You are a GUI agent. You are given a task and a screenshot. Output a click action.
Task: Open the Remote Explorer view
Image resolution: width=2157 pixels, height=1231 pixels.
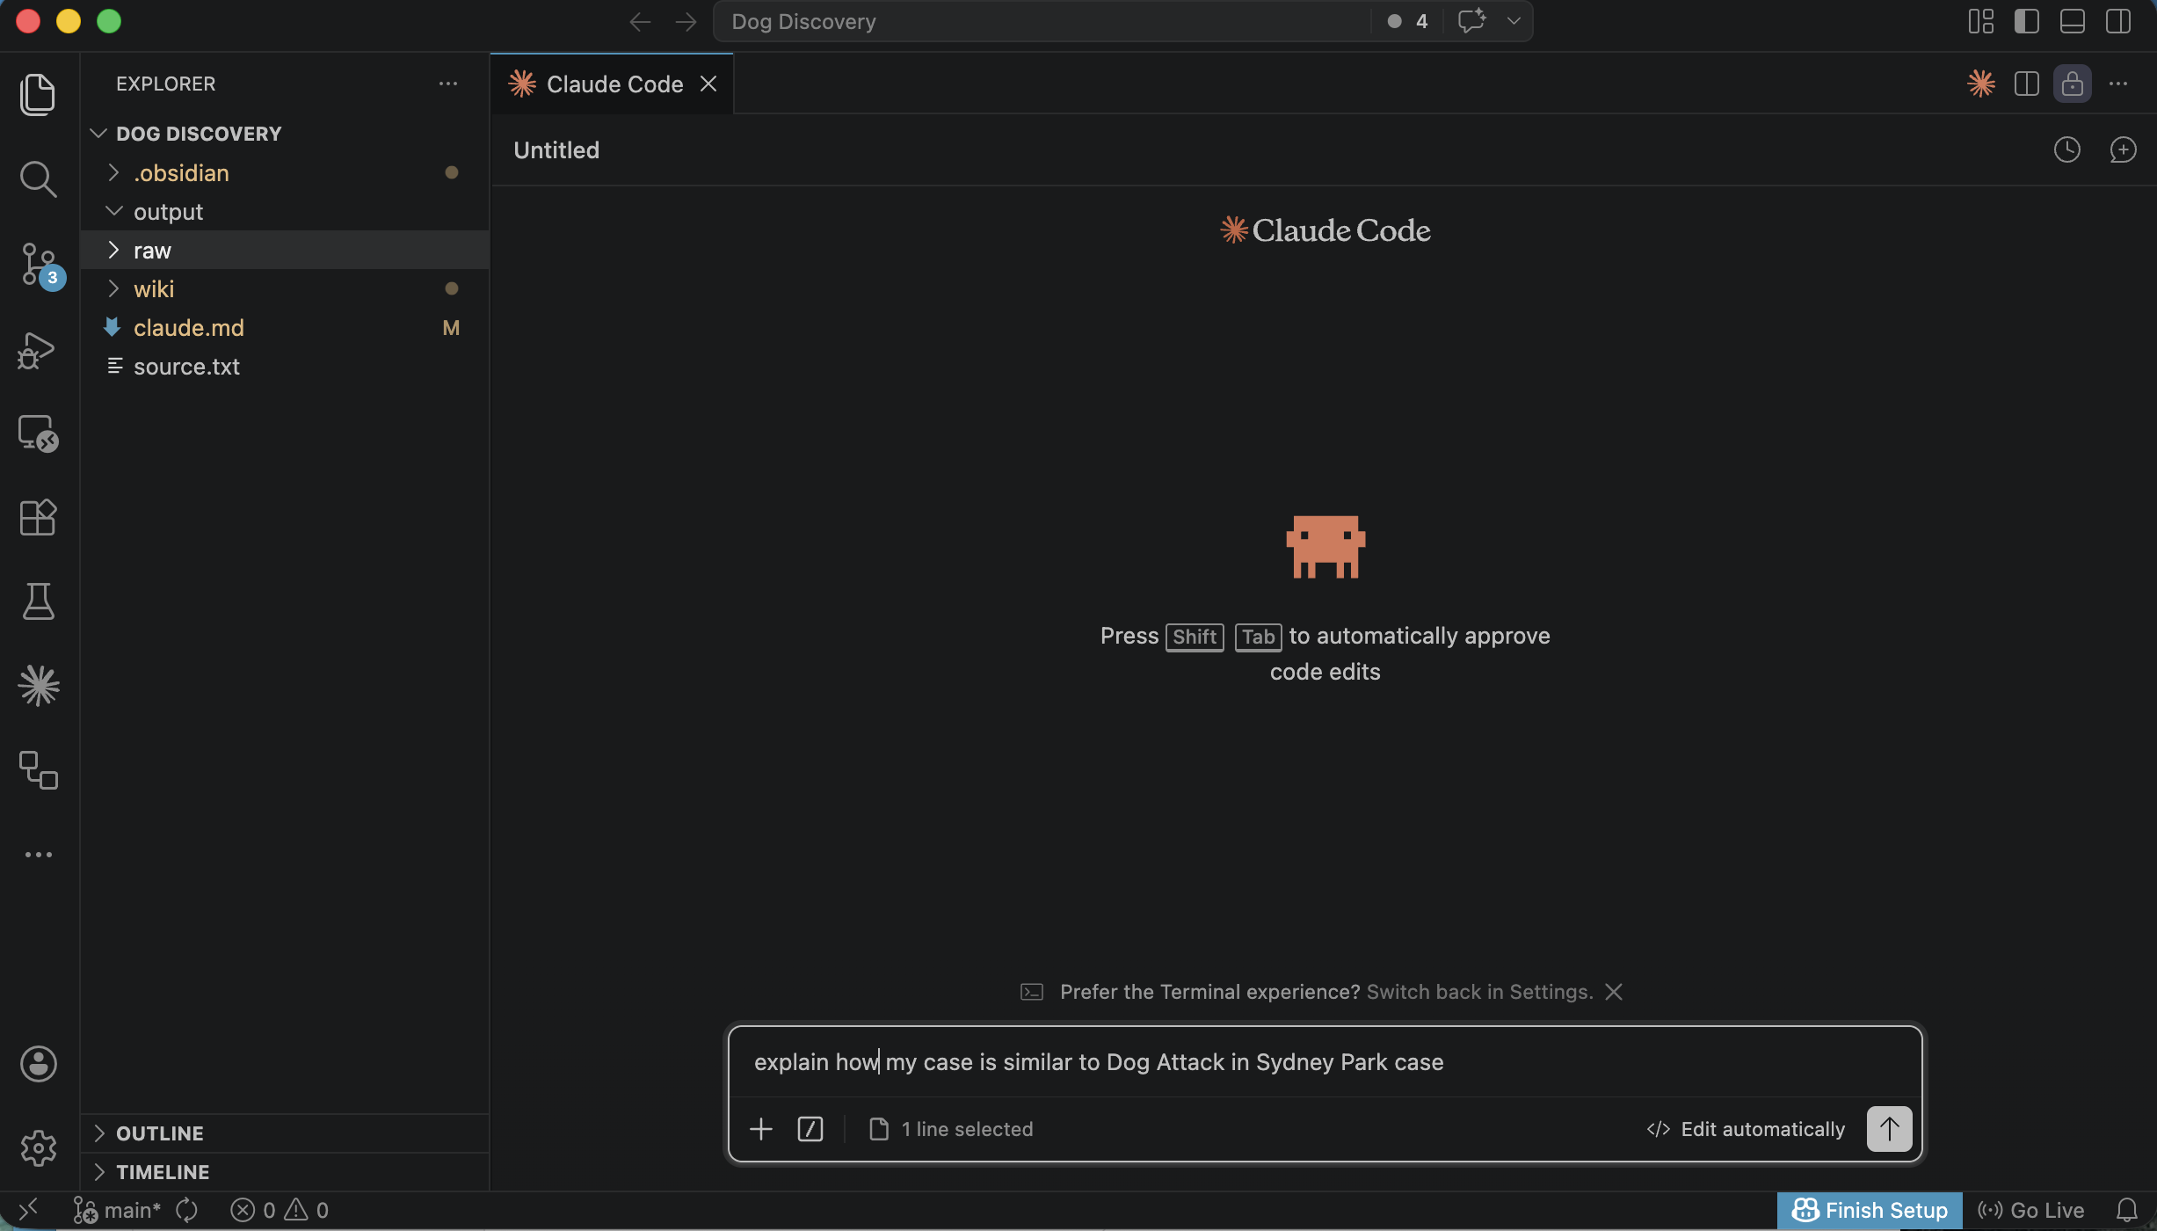38,433
